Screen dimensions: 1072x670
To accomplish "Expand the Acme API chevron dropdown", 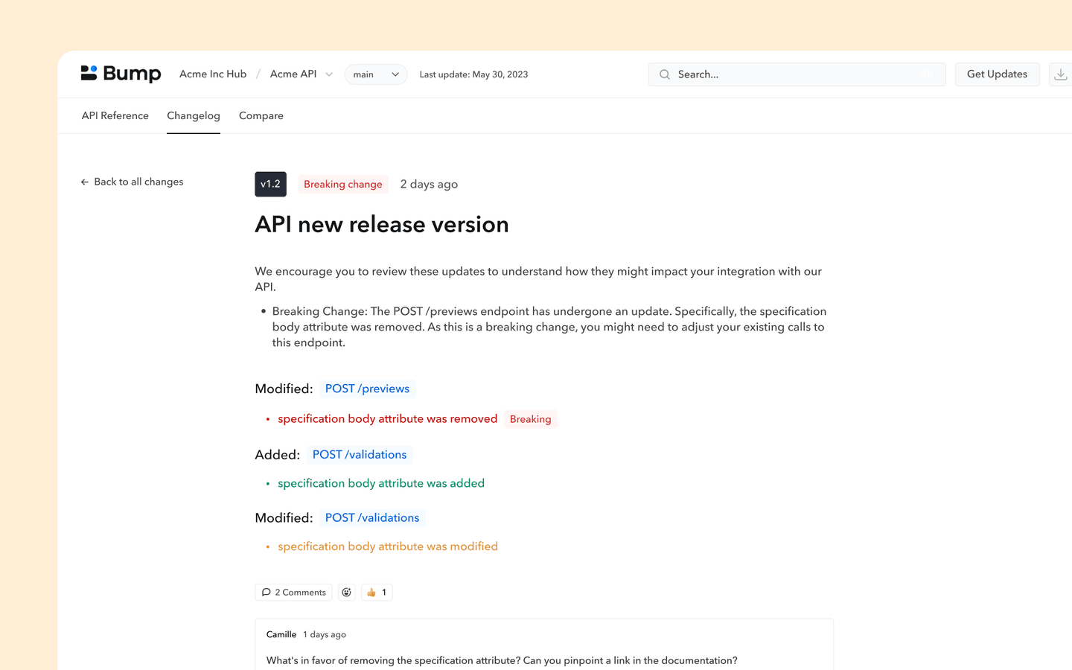I will [x=329, y=74].
